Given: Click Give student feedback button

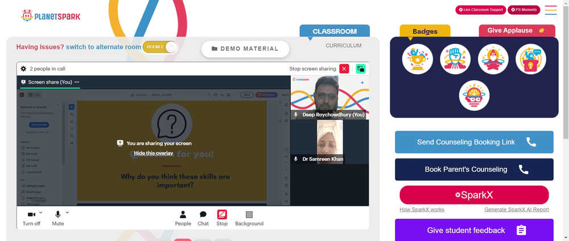Looking at the screenshot, I should [x=474, y=230].
